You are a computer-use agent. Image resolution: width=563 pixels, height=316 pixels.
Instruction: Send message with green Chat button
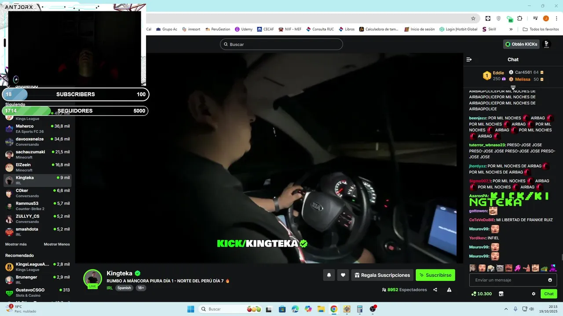549,294
